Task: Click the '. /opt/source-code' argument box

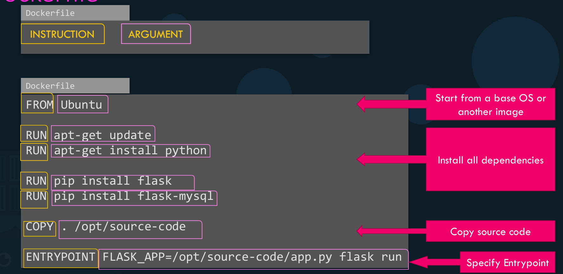Action: tap(130, 229)
